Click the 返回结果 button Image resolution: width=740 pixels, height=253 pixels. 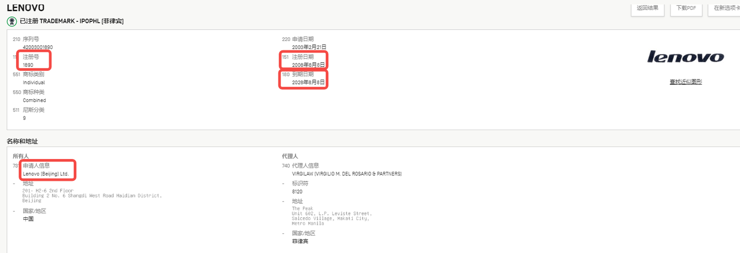click(647, 8)
